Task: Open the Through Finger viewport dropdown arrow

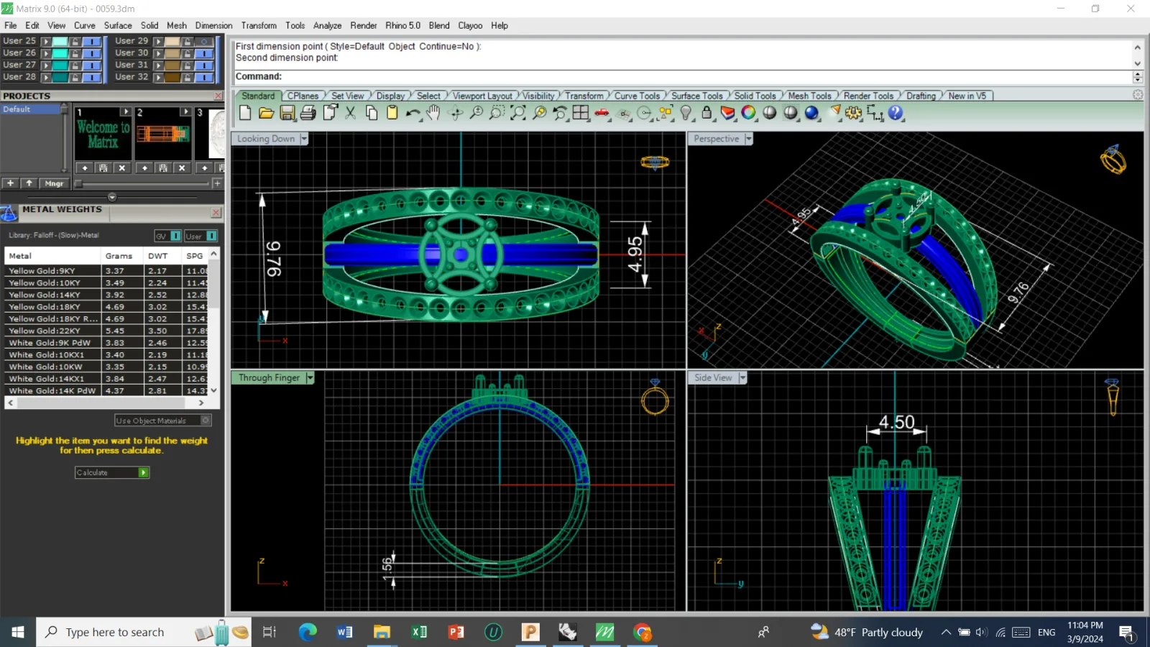Action: (310, 377)
